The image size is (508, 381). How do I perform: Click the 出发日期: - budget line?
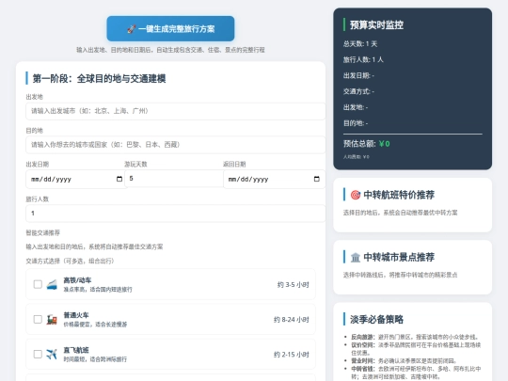[358, 75]
